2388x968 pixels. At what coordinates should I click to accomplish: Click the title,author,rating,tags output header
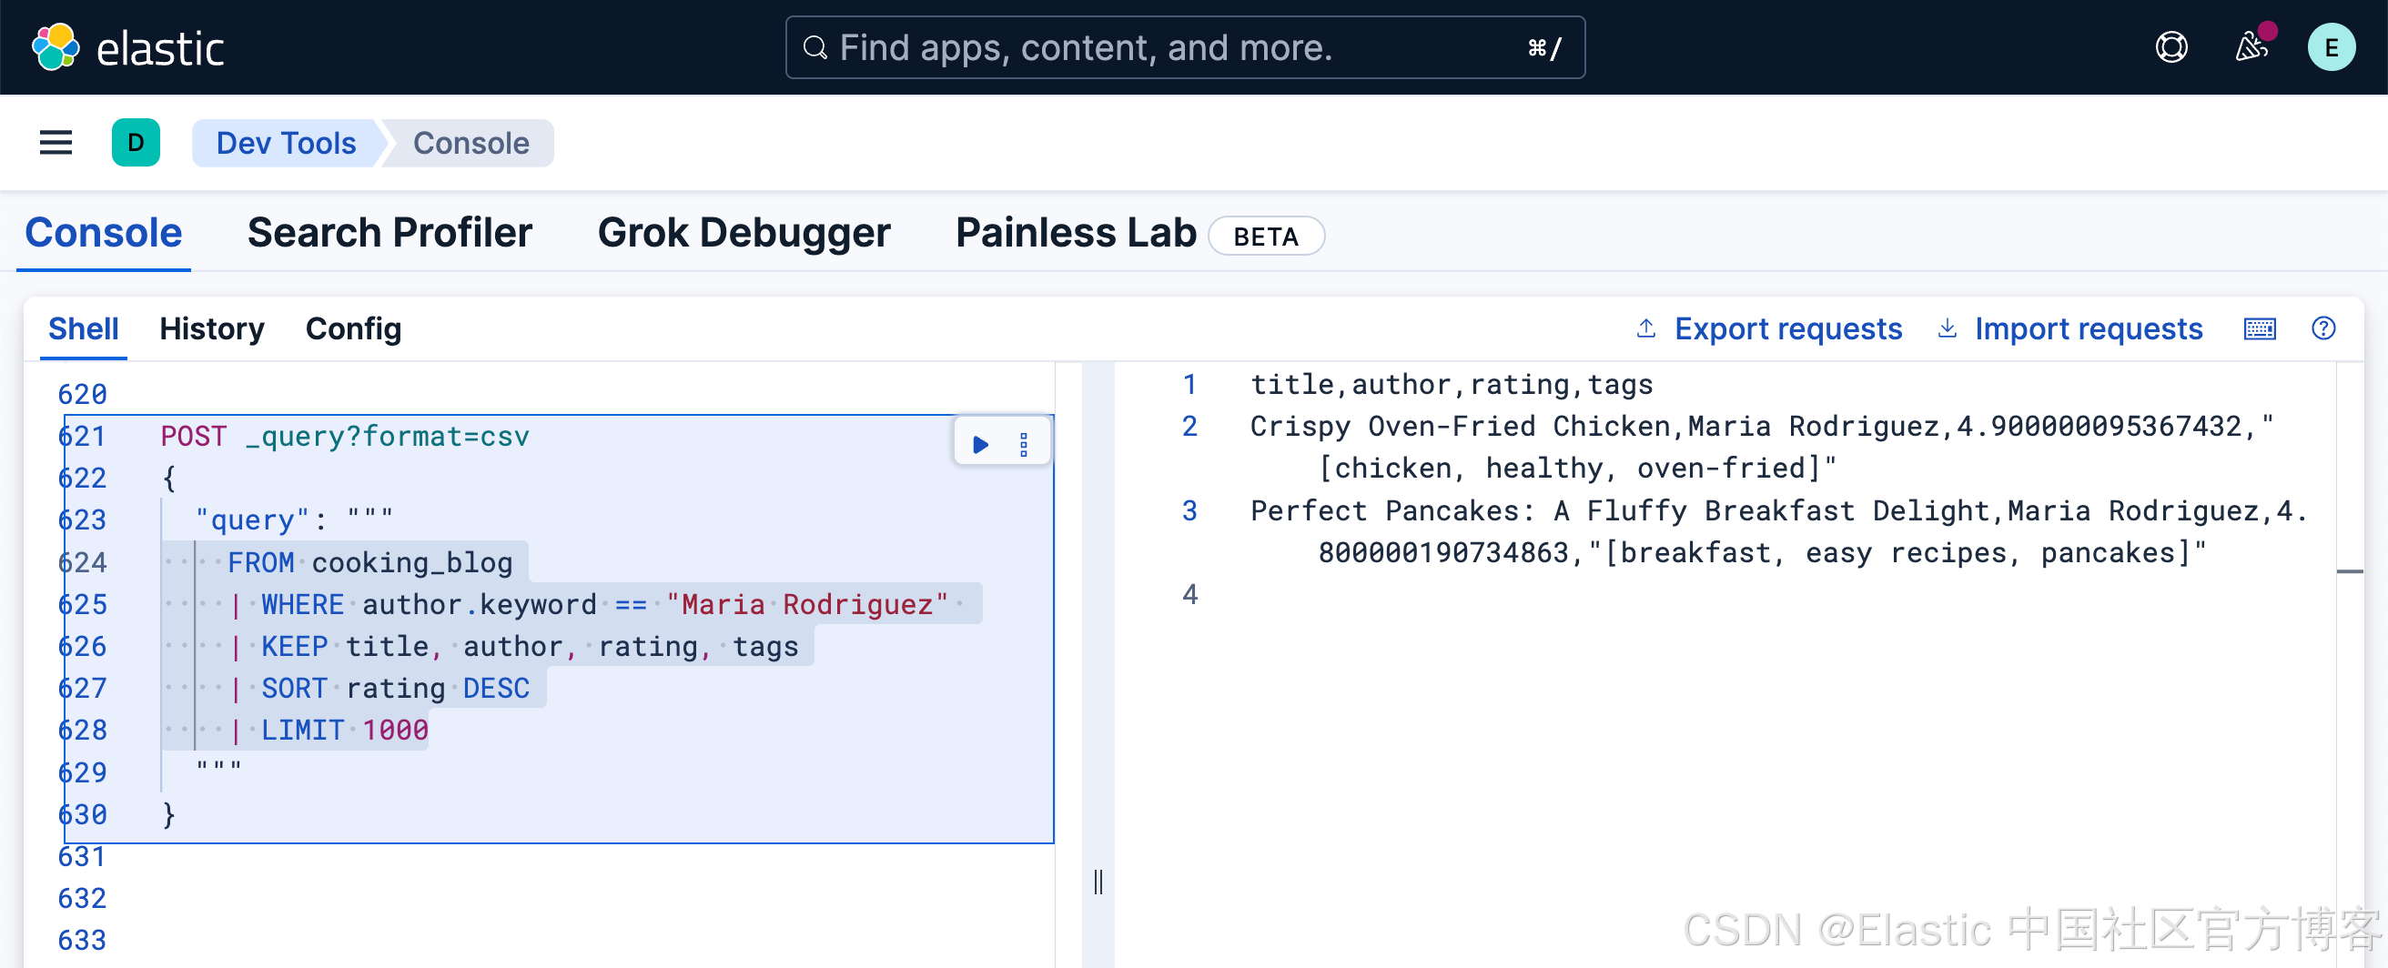pos(1452,384)
